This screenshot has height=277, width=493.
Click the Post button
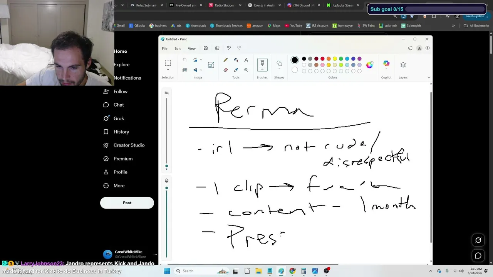(127, 203)
